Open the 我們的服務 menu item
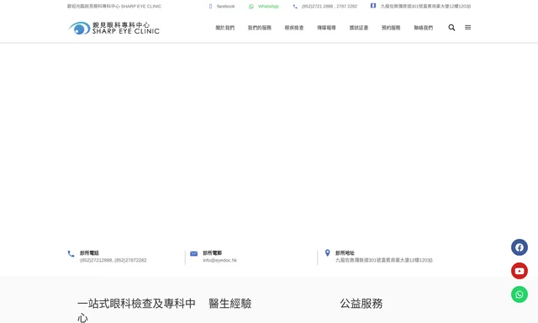The height and width of the screenshot is (323, 538). pyautogui.click(x=260, y=28)
